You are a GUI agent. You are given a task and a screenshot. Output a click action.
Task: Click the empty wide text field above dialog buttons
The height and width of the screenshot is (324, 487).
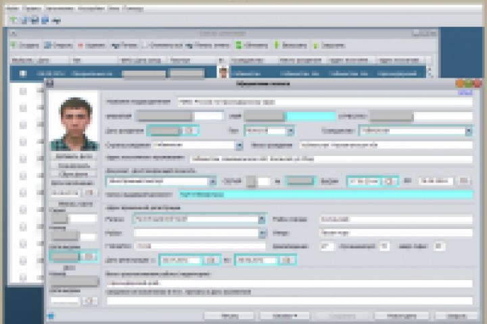point(289,300)
